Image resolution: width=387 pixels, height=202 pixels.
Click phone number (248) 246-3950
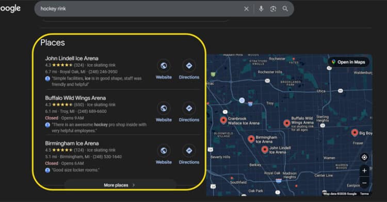click(x=103, y=72)
